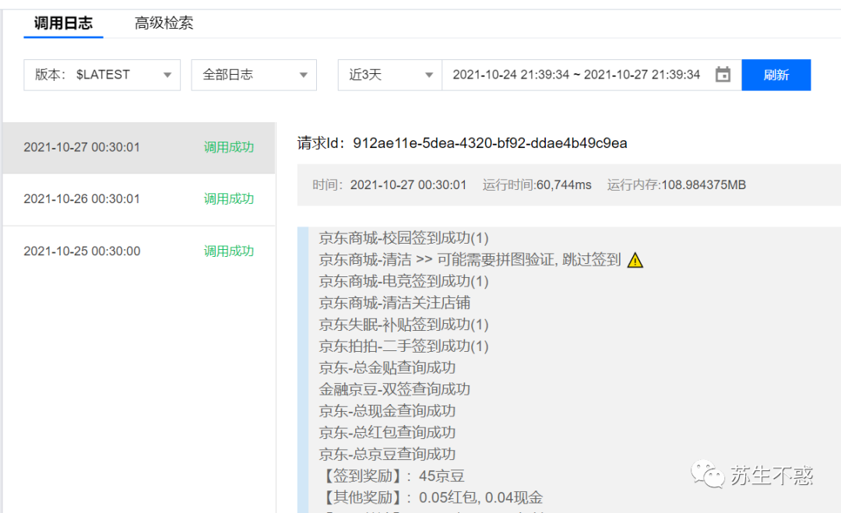Click log line 京东-总京豆查询成功

click(x=387, y=454)
